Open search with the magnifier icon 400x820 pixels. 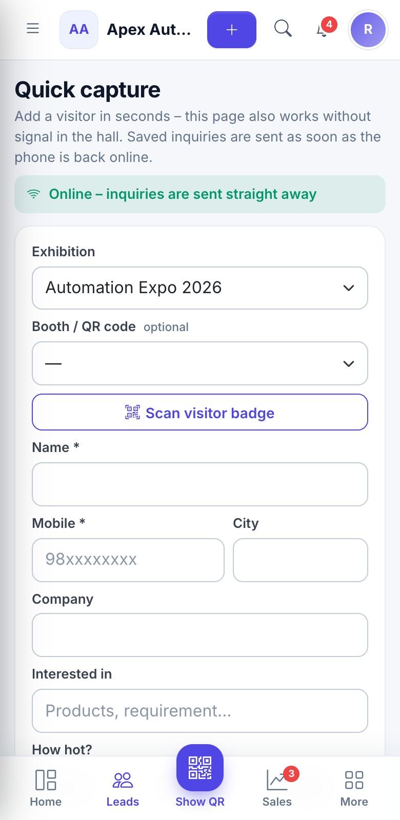283,29
